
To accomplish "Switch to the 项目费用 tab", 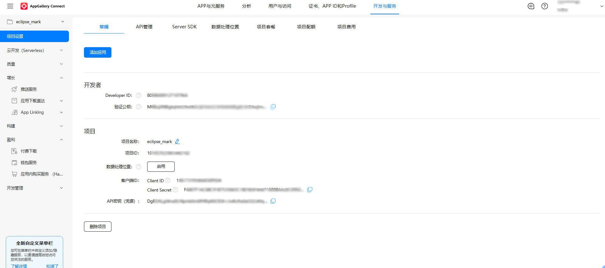I will pyautogui.click(x=347, y=27).
